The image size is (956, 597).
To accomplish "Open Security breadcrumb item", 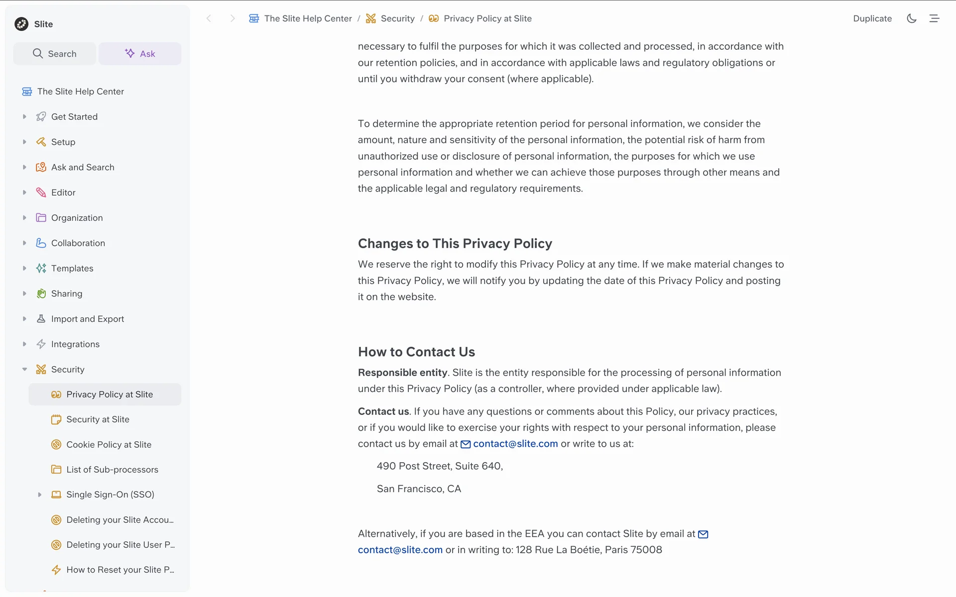I will point(397,18).
